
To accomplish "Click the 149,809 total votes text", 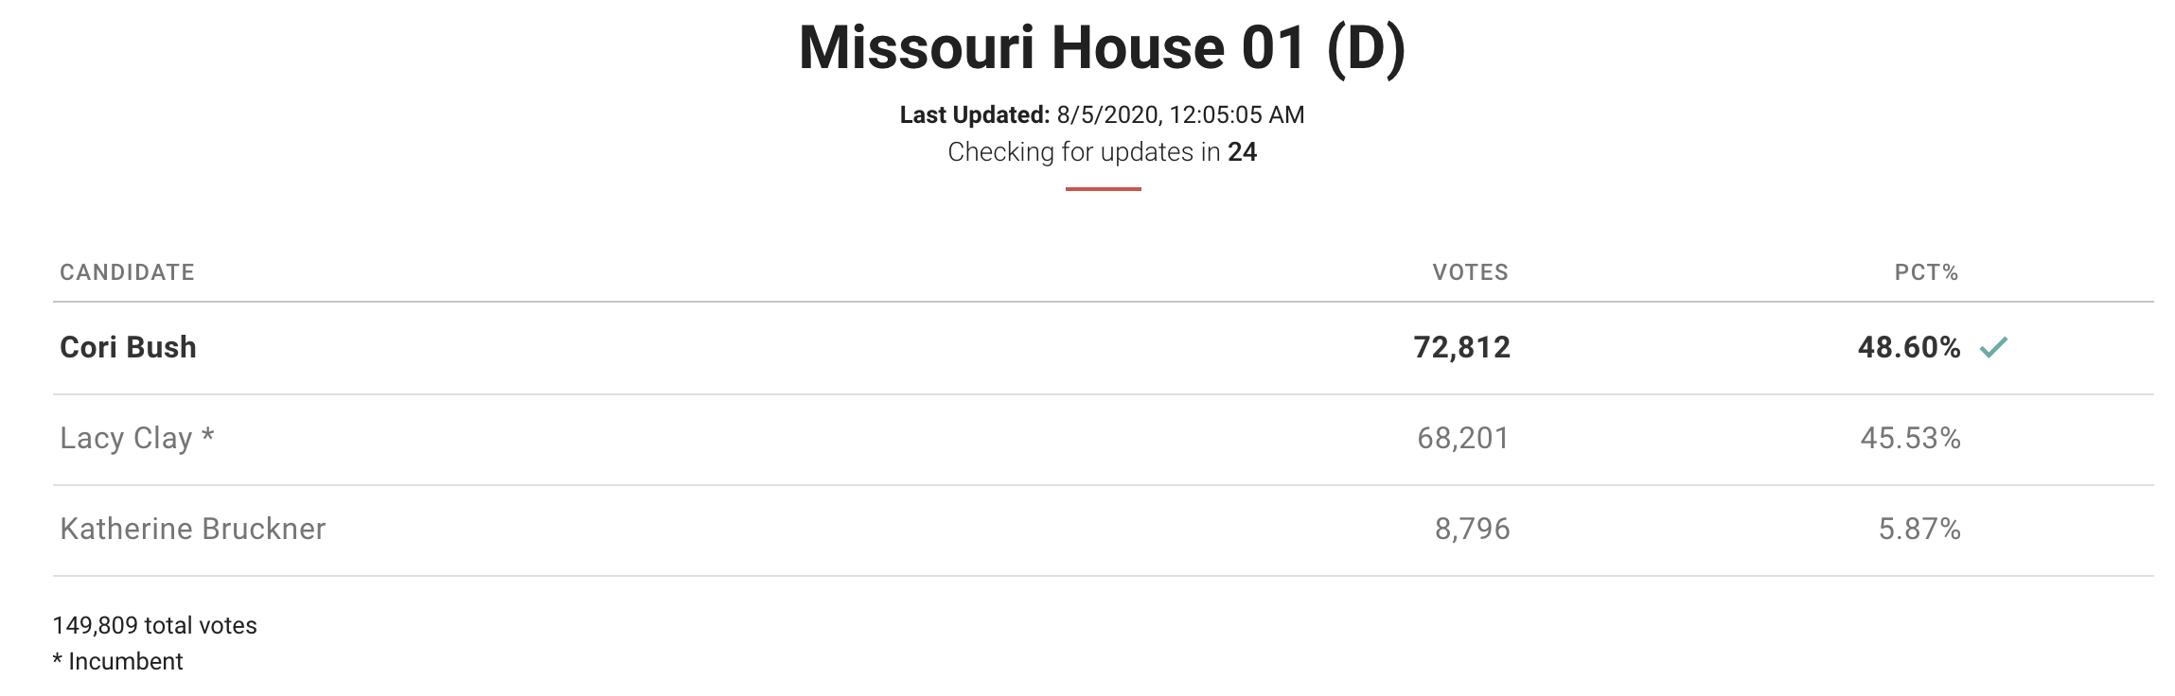I will 154,625.
